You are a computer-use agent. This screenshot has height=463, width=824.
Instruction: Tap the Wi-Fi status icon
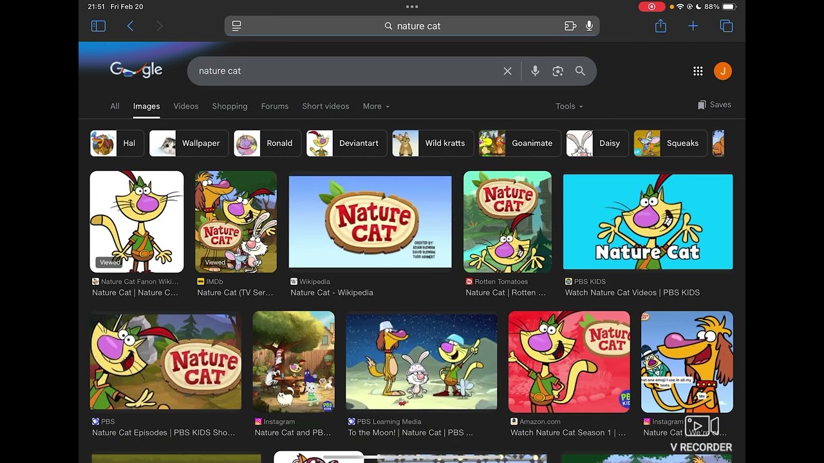click(x=680, y=6)
